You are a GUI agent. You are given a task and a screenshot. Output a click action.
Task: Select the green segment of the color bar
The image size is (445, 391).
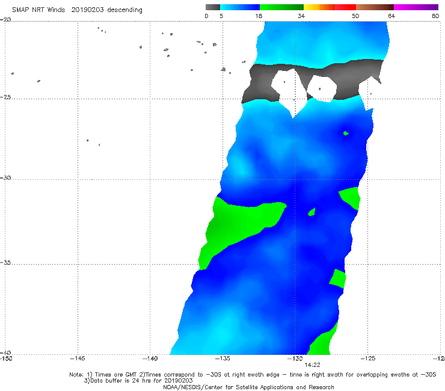click(x=281, y=7)
